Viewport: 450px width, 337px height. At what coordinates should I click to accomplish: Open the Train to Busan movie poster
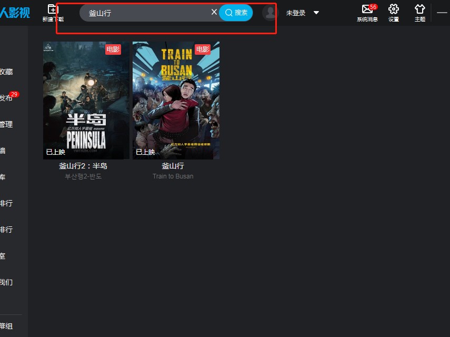176,101
